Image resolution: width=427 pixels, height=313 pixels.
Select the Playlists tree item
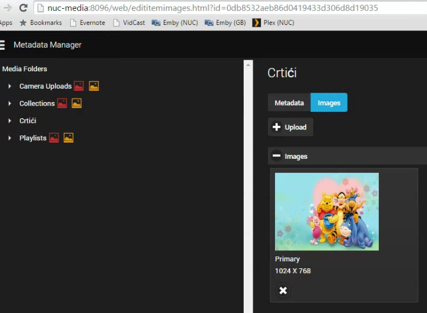pyautogui.click(x=33, y=138)
